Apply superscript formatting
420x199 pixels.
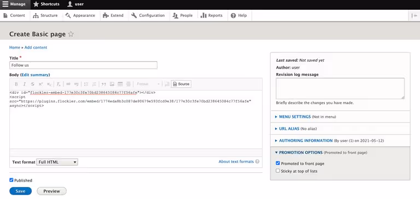coord(40,84)
